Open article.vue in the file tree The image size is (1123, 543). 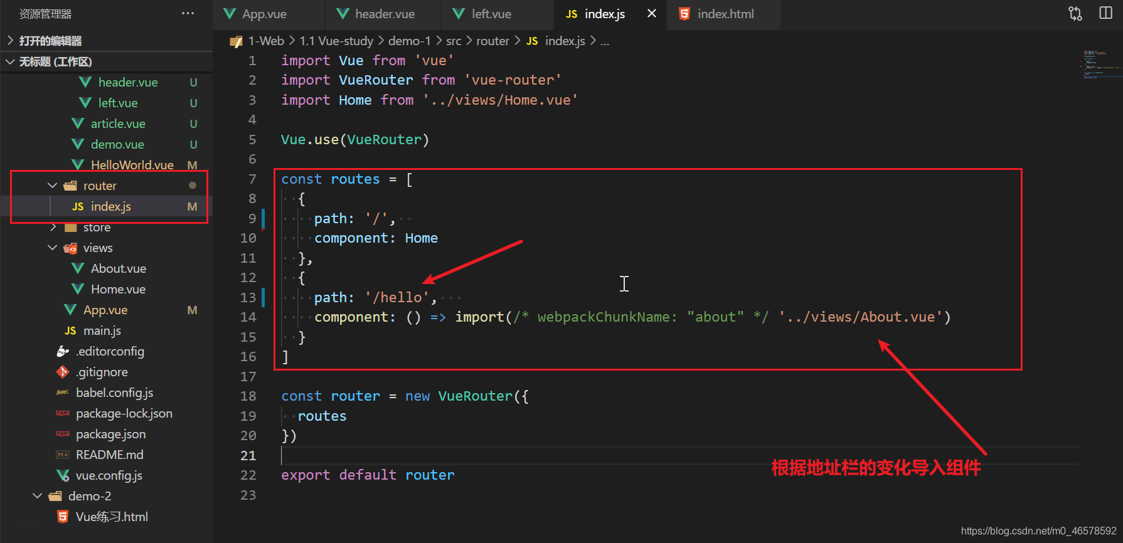(x=118, y=124)
